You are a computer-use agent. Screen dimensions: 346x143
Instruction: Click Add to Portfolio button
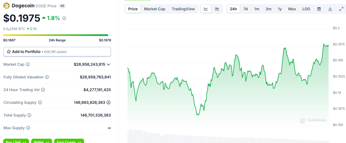click(x=57, y=52)
